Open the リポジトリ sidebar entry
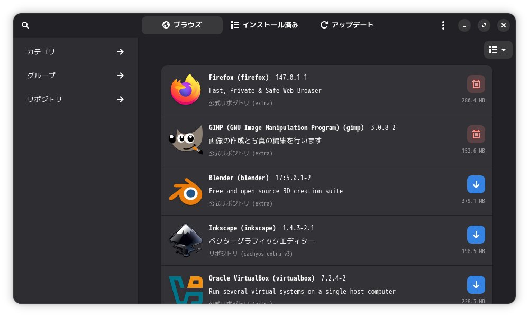Image resolution: width=529 pixels, height=317 pixels. click(x=76, y=99)
